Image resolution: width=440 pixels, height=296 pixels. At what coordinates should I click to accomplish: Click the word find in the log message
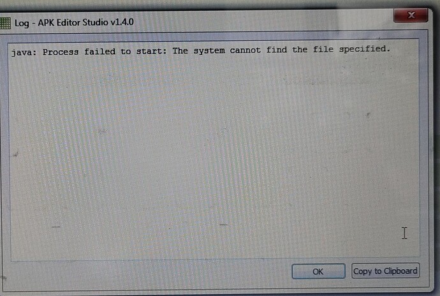click(276, 50)
